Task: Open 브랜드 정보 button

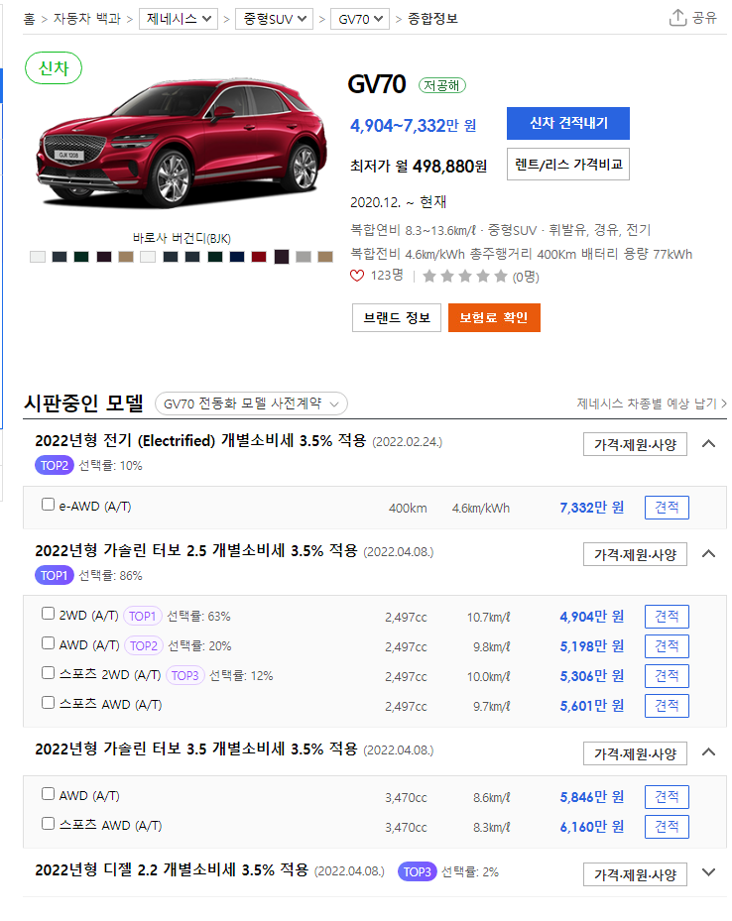Action: pyautogui.click(x=397, y=318)
